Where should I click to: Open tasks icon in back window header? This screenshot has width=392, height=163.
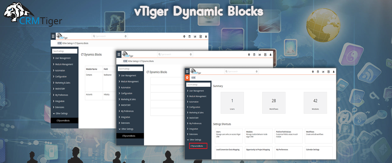[x=201, y=37]
